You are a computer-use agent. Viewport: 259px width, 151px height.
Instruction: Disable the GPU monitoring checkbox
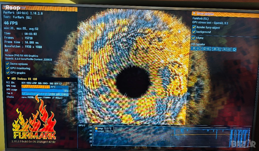coord(8,68)
